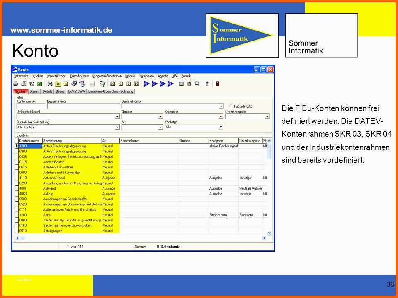Viewport: 398px width, 298px height.
Task: Click the recycle bin delete icon
Action: [x=102, y=84]
